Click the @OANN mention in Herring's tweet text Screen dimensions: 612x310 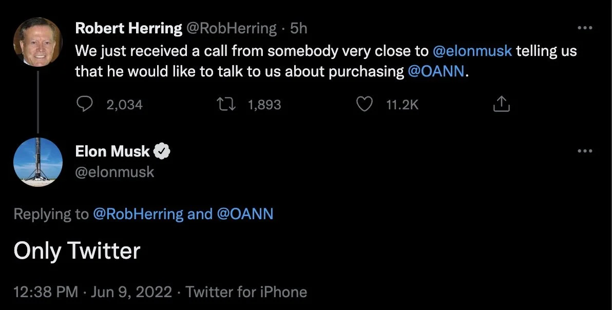coord(436,71)
